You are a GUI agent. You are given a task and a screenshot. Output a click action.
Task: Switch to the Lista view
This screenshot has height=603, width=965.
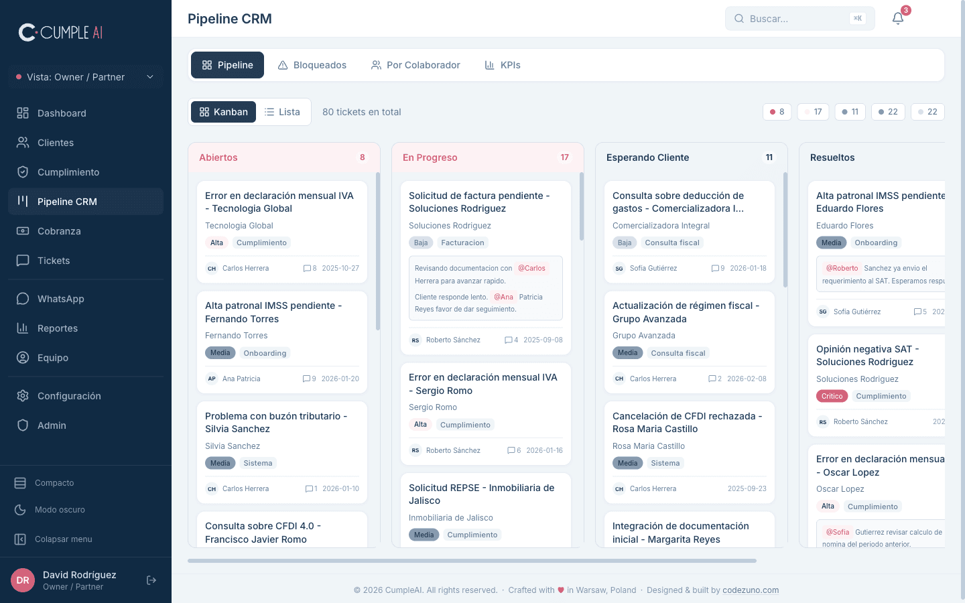[x=282, y=111]
